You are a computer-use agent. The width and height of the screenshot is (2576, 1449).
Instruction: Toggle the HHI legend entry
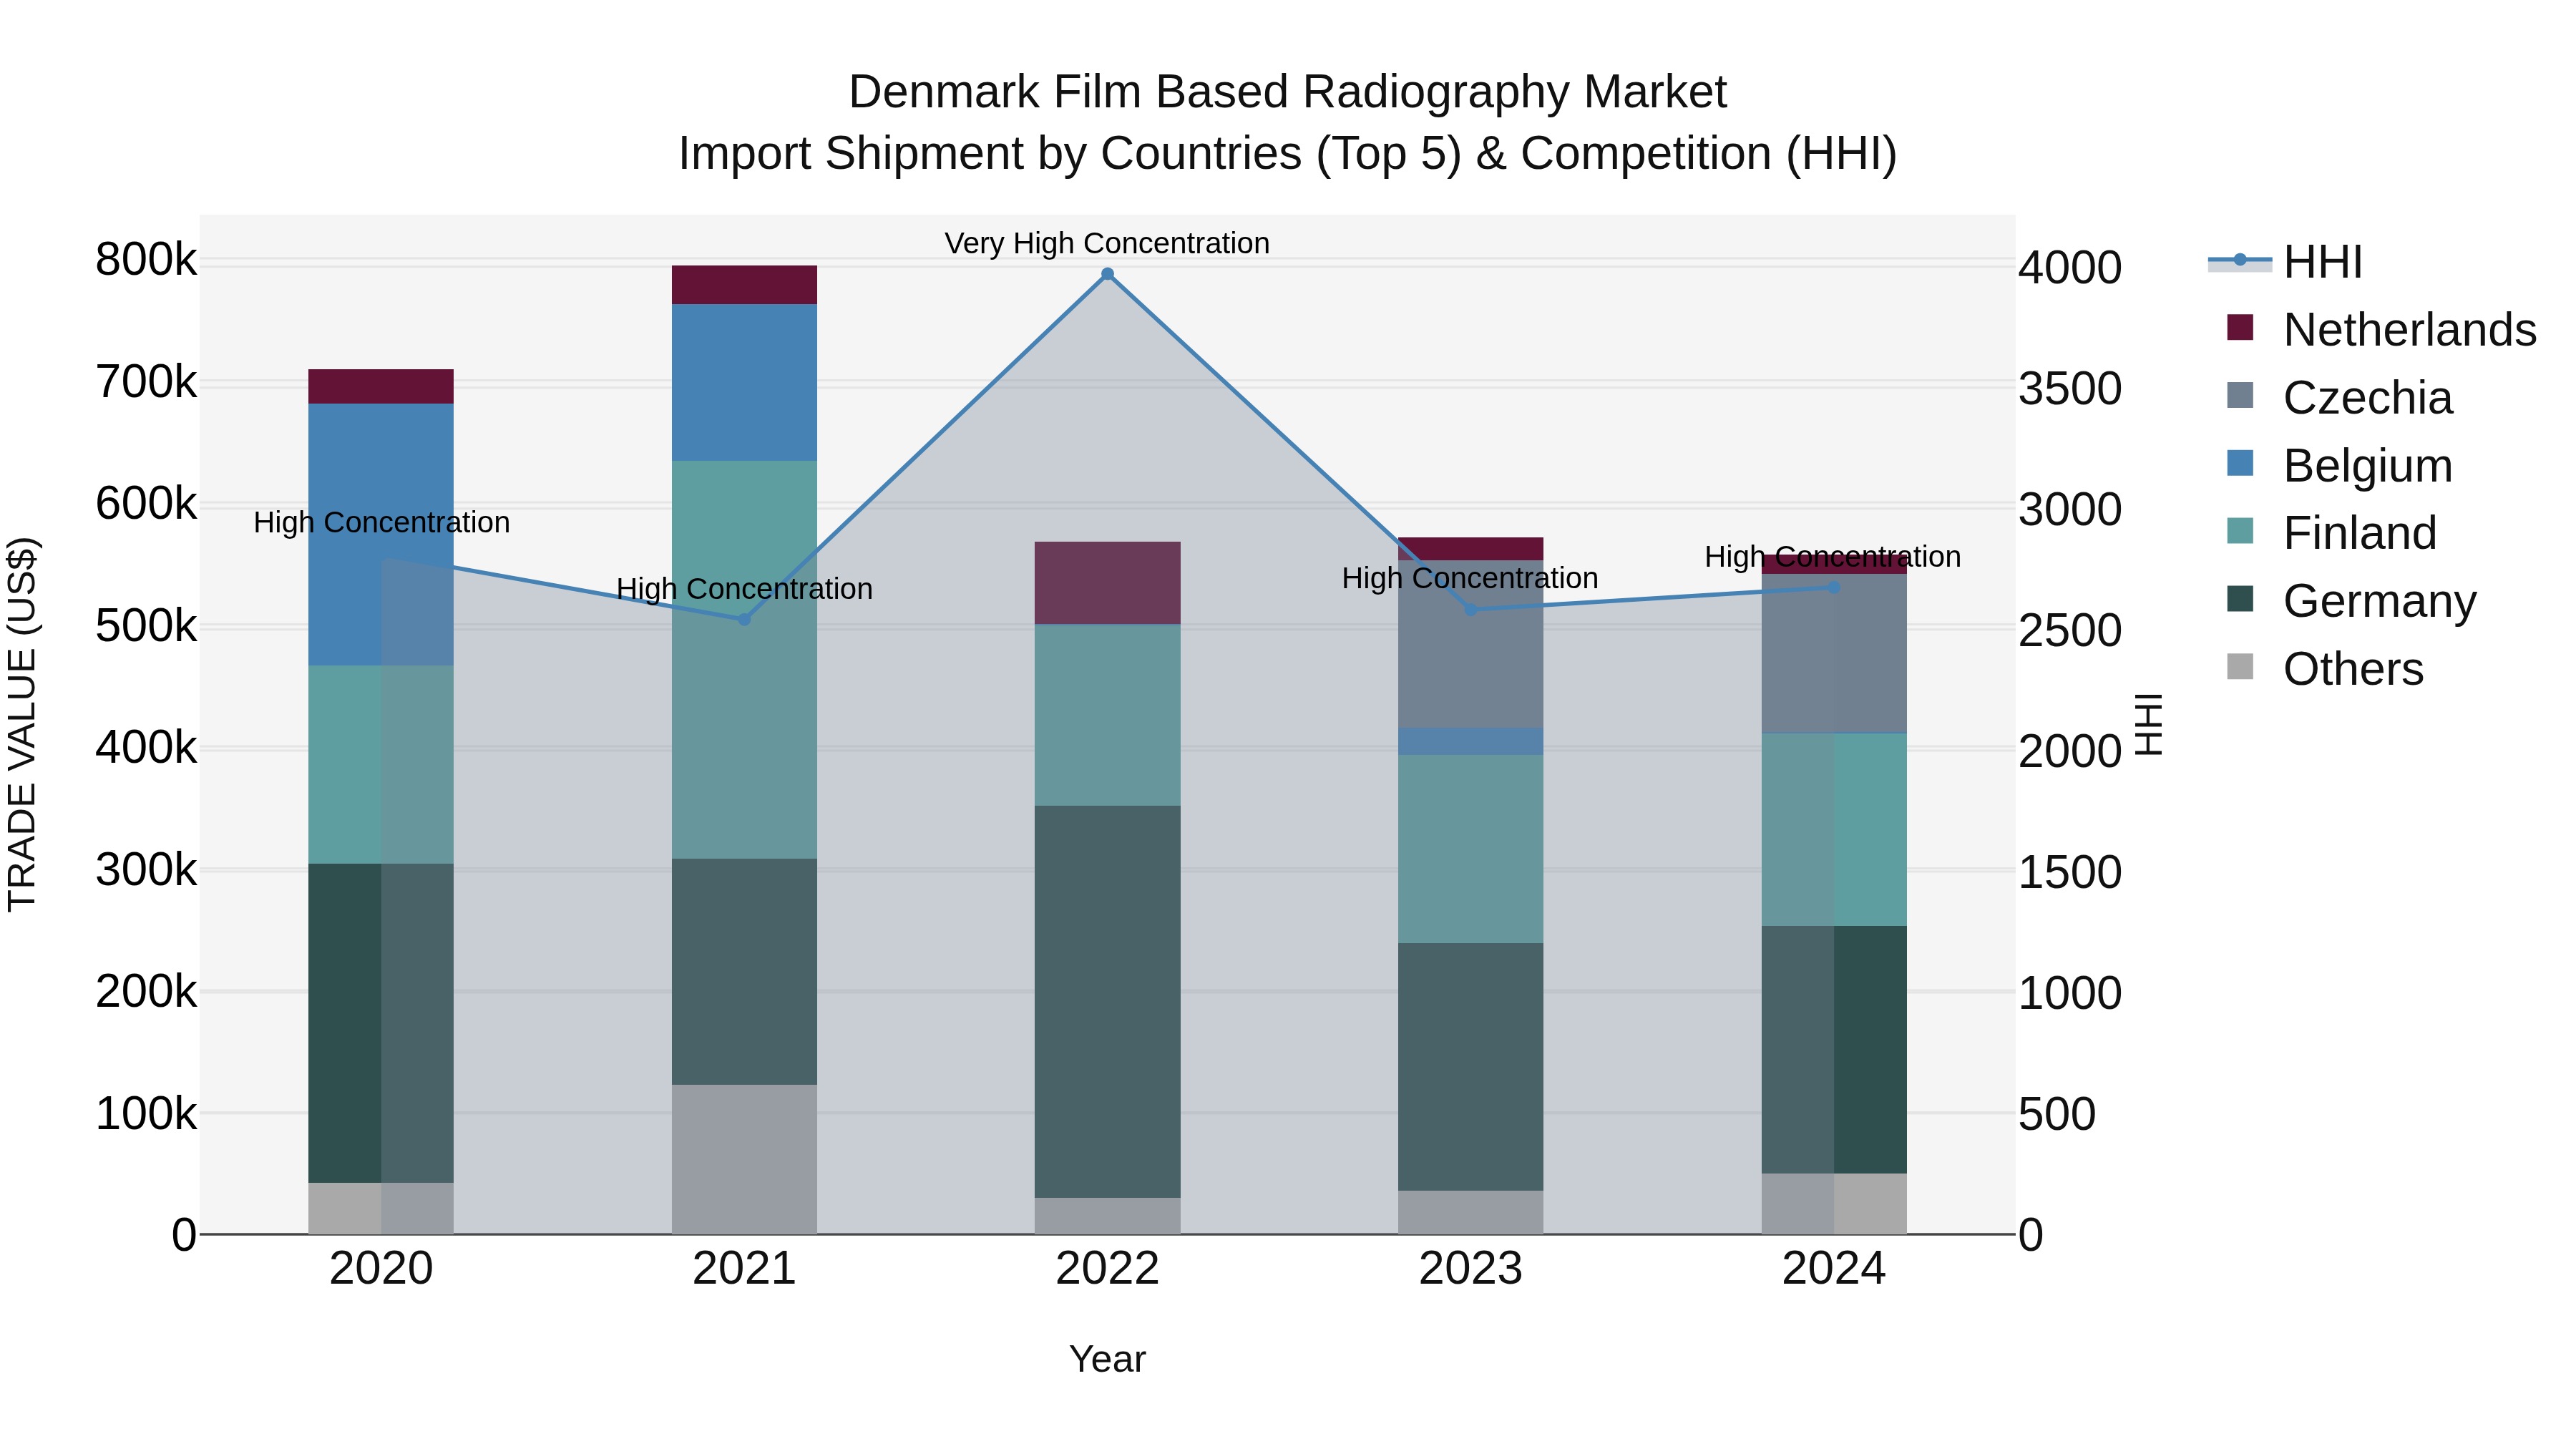(2285, 262)
